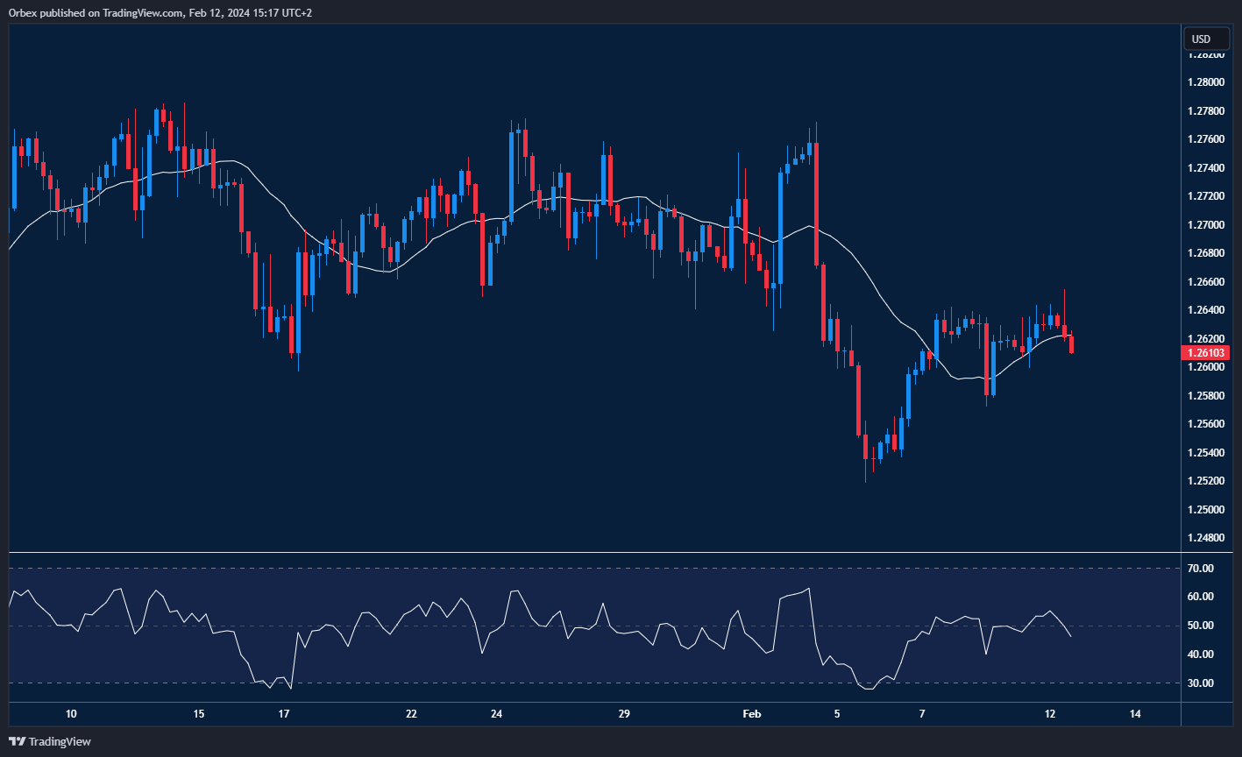Select the USD currency button

coord(1206,39)
